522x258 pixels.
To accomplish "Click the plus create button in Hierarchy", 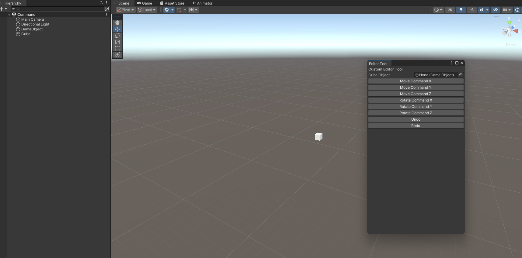I will (x=2, y=9).
